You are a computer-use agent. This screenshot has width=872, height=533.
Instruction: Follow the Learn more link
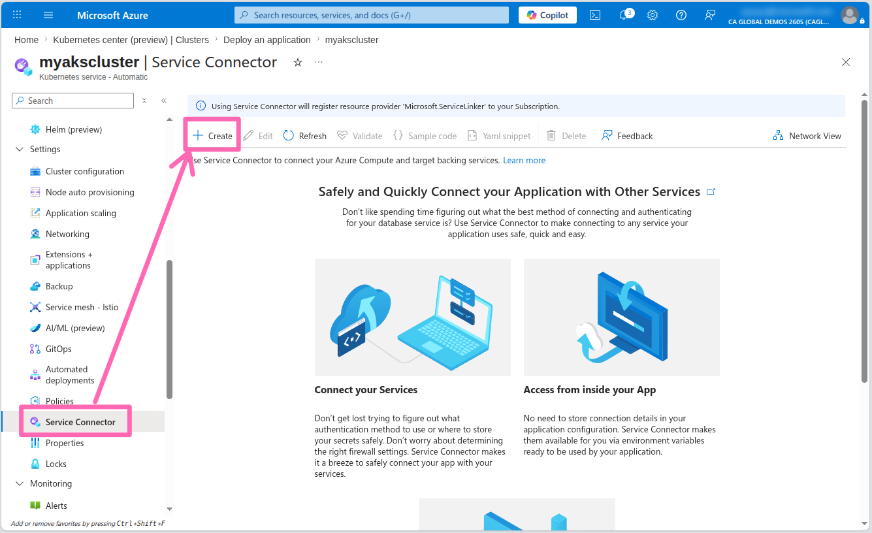524,160
